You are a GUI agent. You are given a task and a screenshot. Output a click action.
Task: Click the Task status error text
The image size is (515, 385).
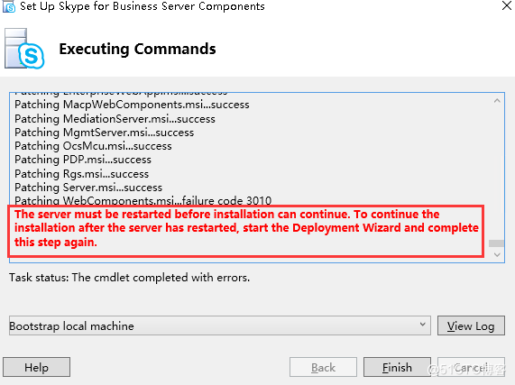click(129, 278)
